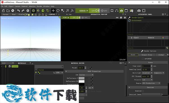Click the camera snapshot icon
169x103 pixels.
[x=139, y=11]
